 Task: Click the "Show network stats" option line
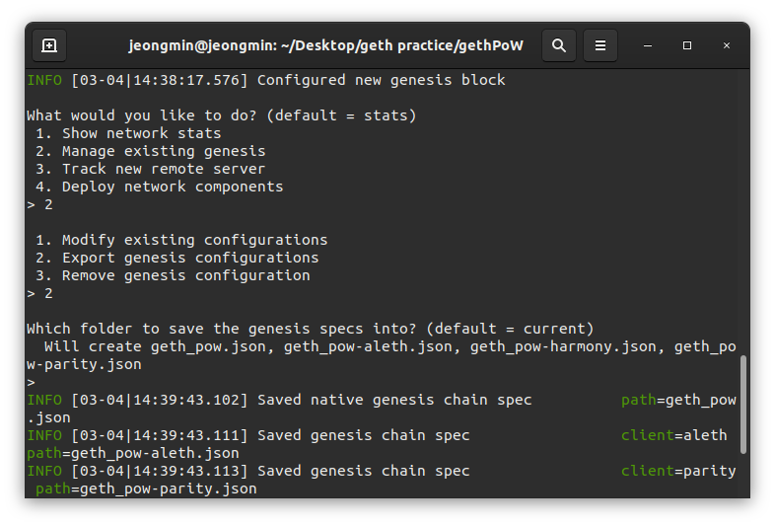[141, 133]
